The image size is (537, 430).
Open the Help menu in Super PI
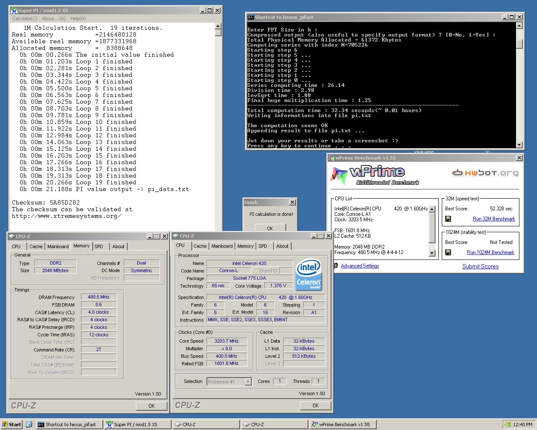pos(78,18)
